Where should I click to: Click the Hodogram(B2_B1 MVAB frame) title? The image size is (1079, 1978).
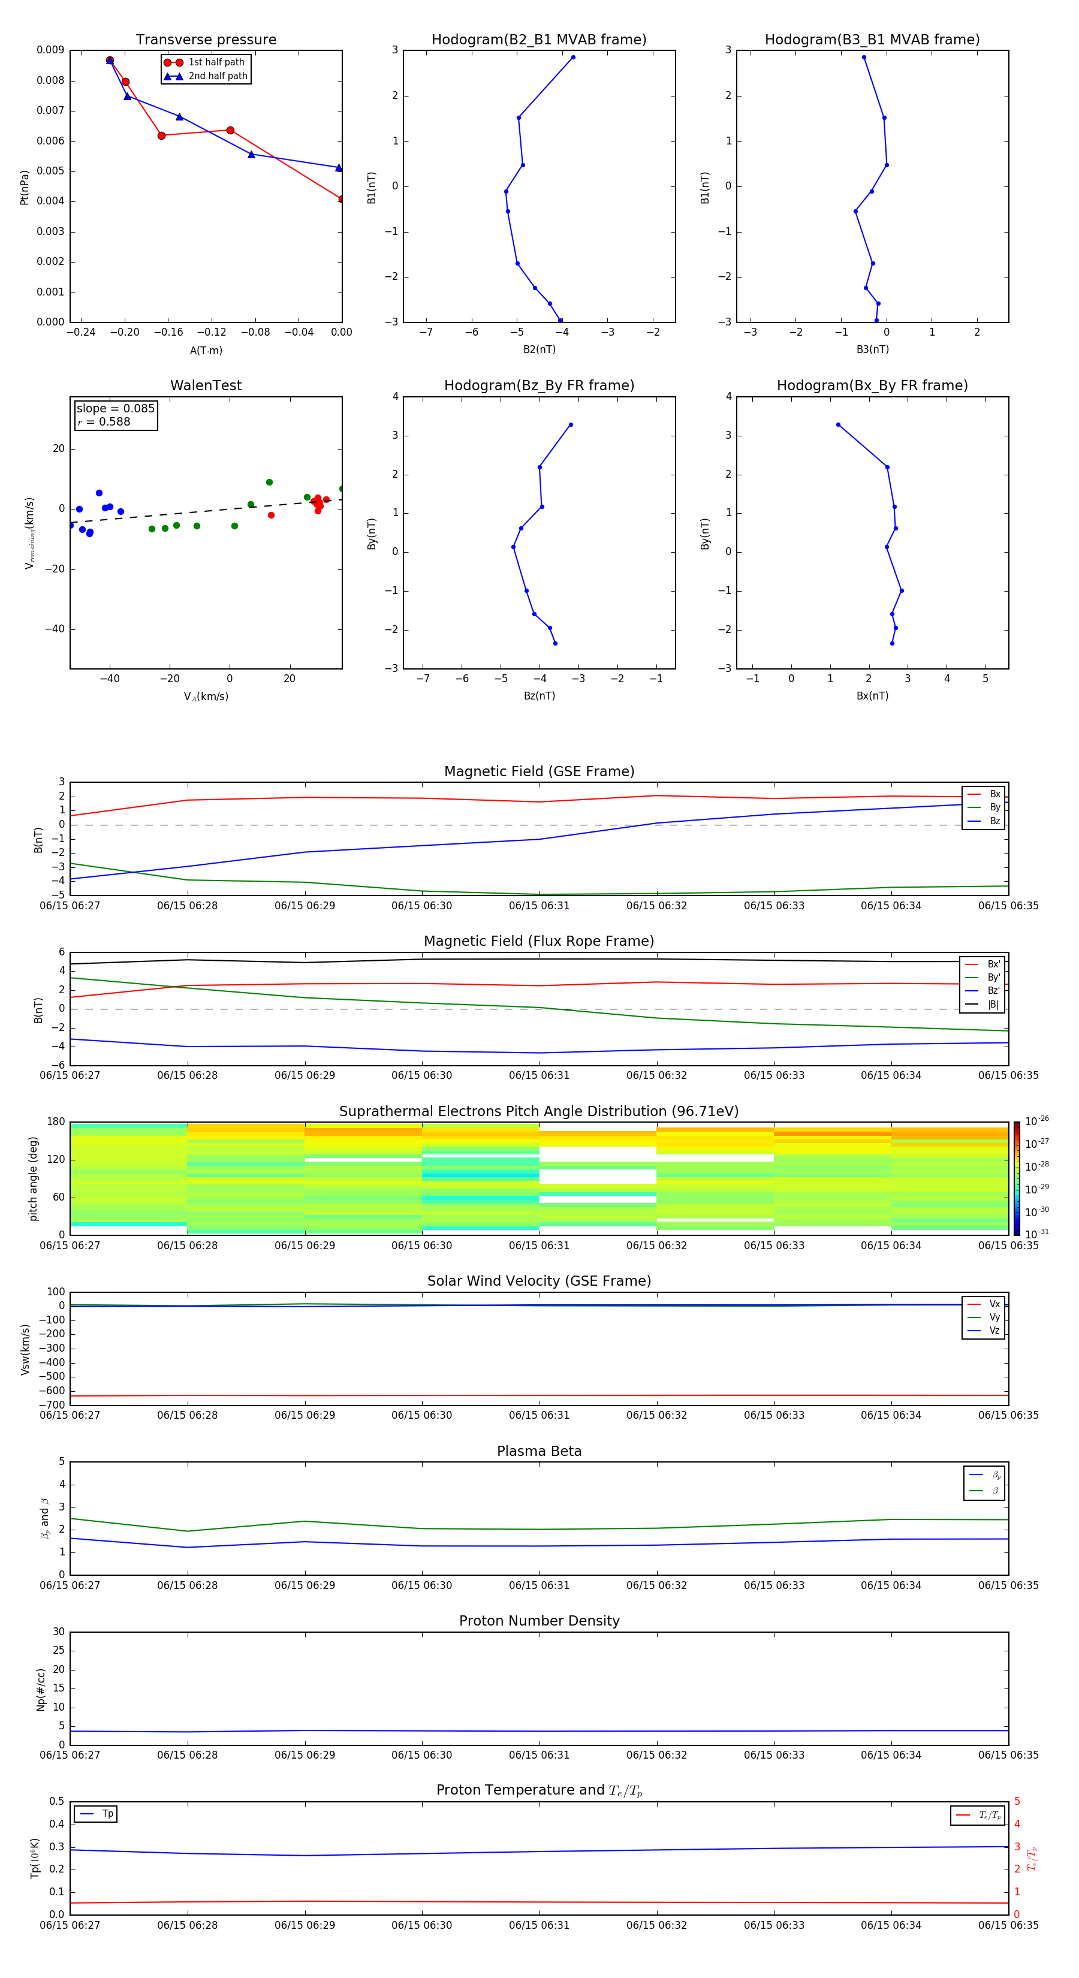click(538, 40)
